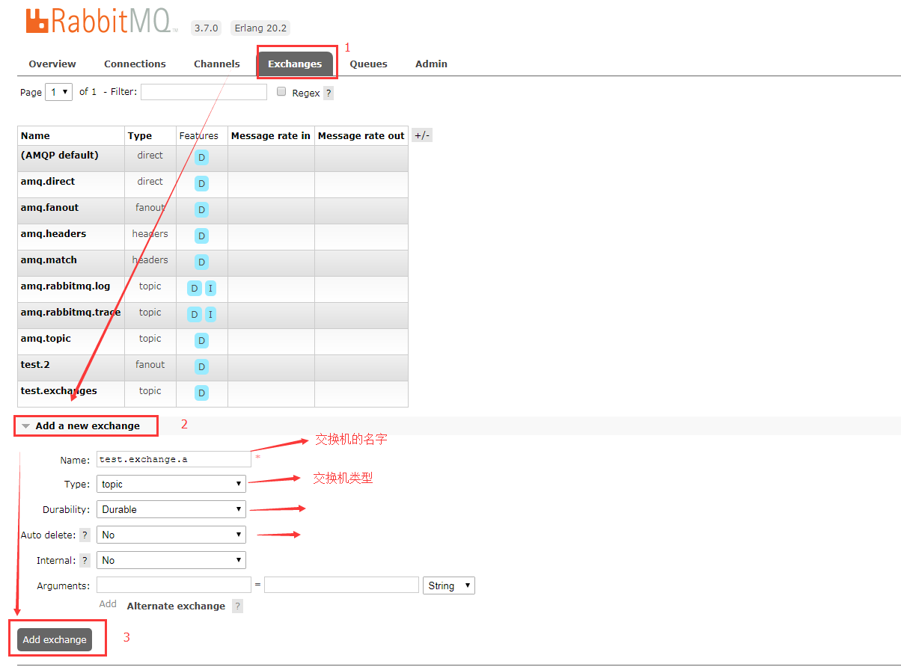The width and height of the screenshot is (901, 667).
Task: Click the I feature badge for amq.rabbitmq.trace
Action: click(210, 315)
